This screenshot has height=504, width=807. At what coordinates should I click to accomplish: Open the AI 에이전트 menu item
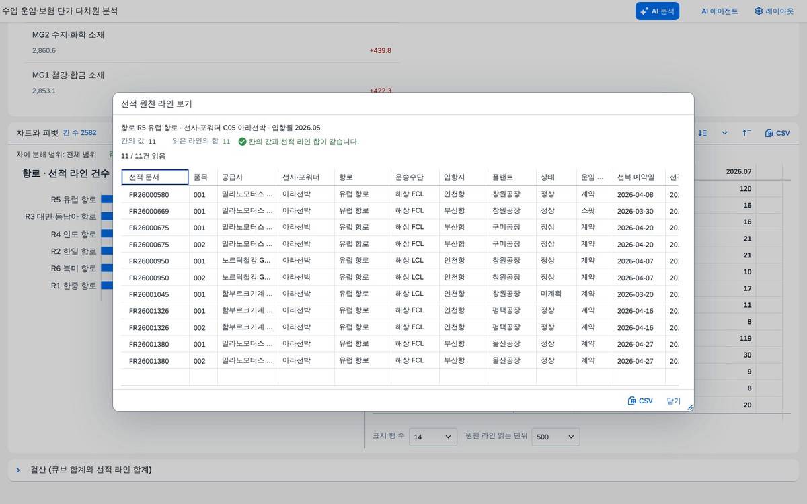point(720,11)
